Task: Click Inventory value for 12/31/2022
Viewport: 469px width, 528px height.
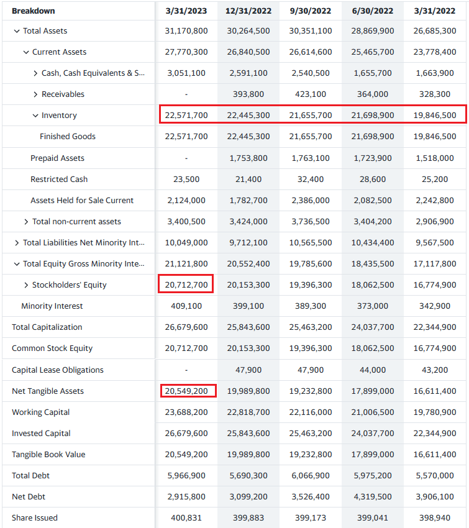Action: [x=248, y=116]
